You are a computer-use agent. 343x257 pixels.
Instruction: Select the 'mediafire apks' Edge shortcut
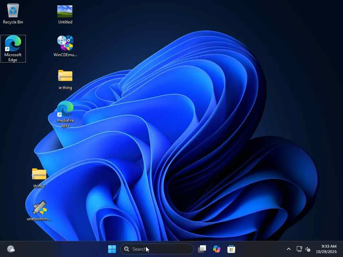click(65, 109)
